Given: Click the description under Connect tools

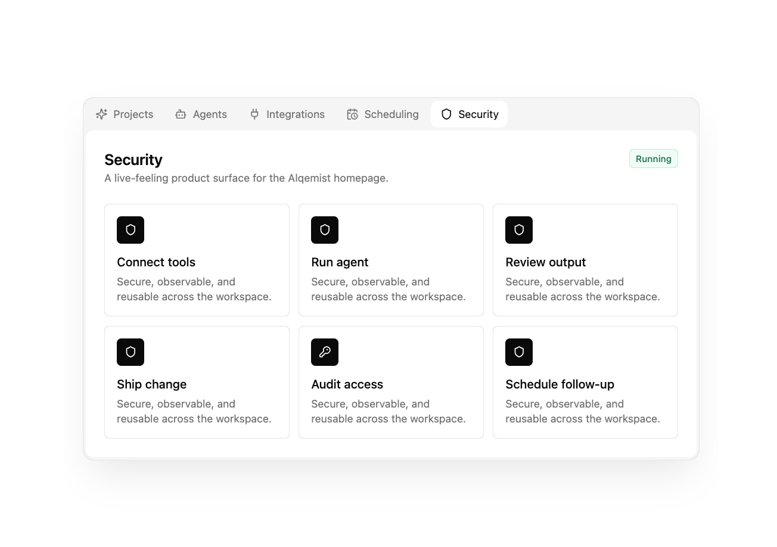Looking at the screenshot, I should (x=194, y=290).
